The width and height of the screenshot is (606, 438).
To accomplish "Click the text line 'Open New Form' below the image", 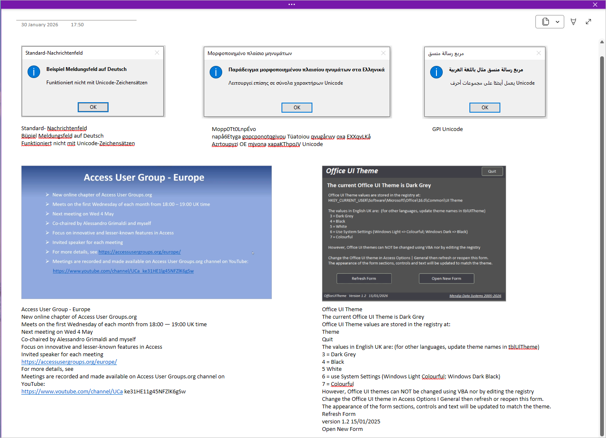I will (342, 429).
